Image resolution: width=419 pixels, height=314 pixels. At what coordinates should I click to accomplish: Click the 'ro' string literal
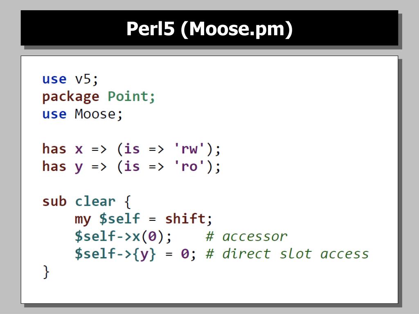(x=189, y=166)
